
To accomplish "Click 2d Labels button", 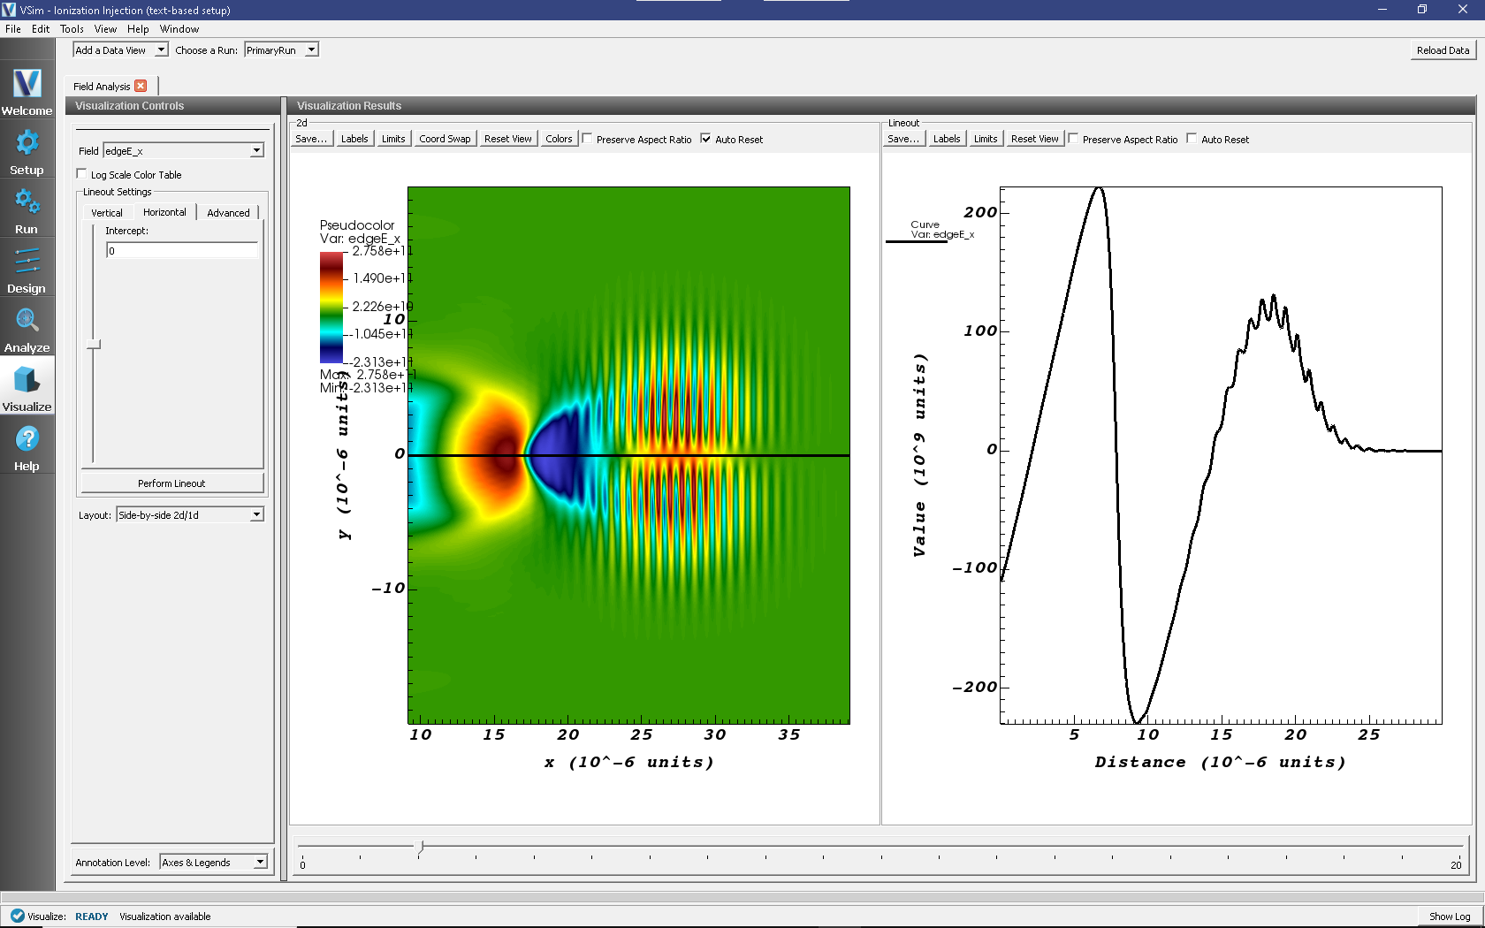I will pyautogui.click(x=354, y=139).
